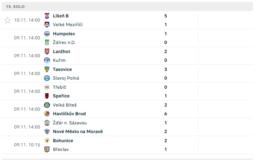Open Humpolec team badge

pyautogui.click(x=47, y=34)
